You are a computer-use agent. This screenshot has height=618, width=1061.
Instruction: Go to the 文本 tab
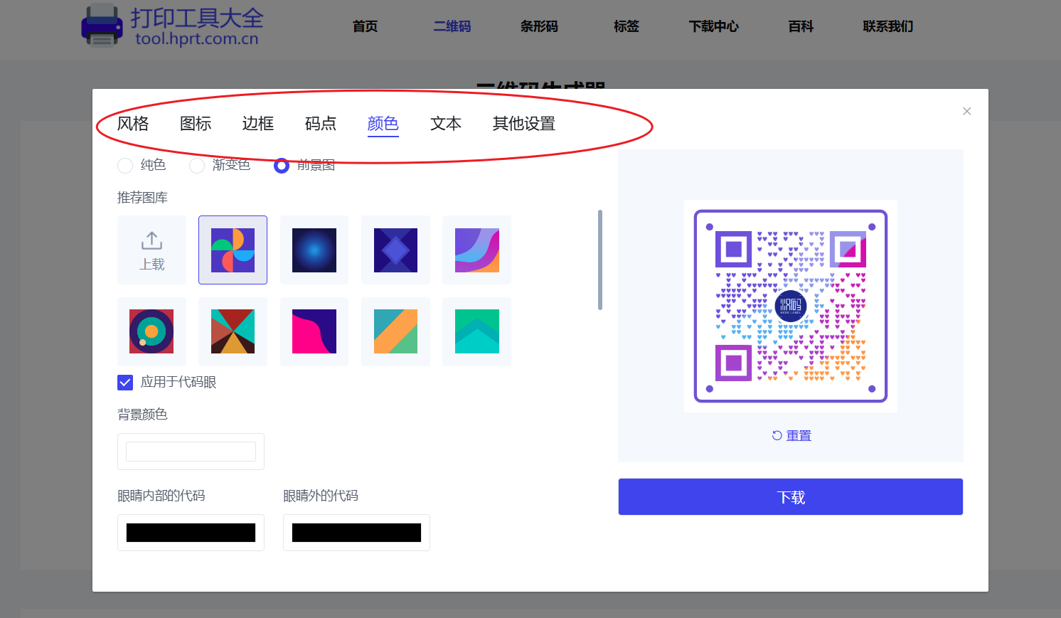[x=446, y=124]
